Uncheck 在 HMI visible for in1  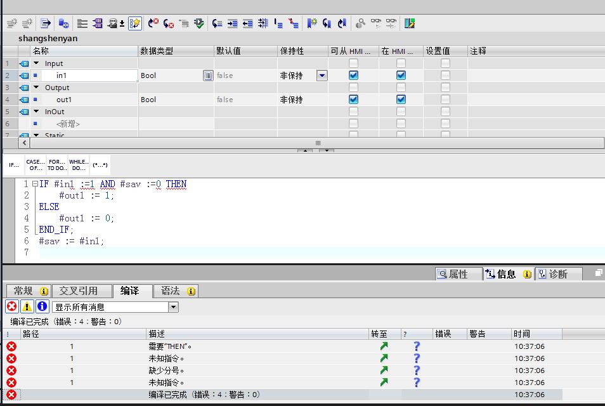(401, 75)
